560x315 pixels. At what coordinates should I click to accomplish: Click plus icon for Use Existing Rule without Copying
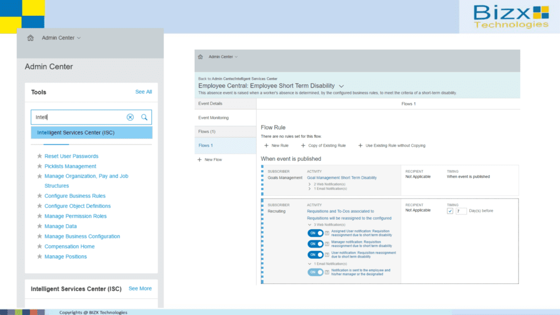tap(360, 145)
